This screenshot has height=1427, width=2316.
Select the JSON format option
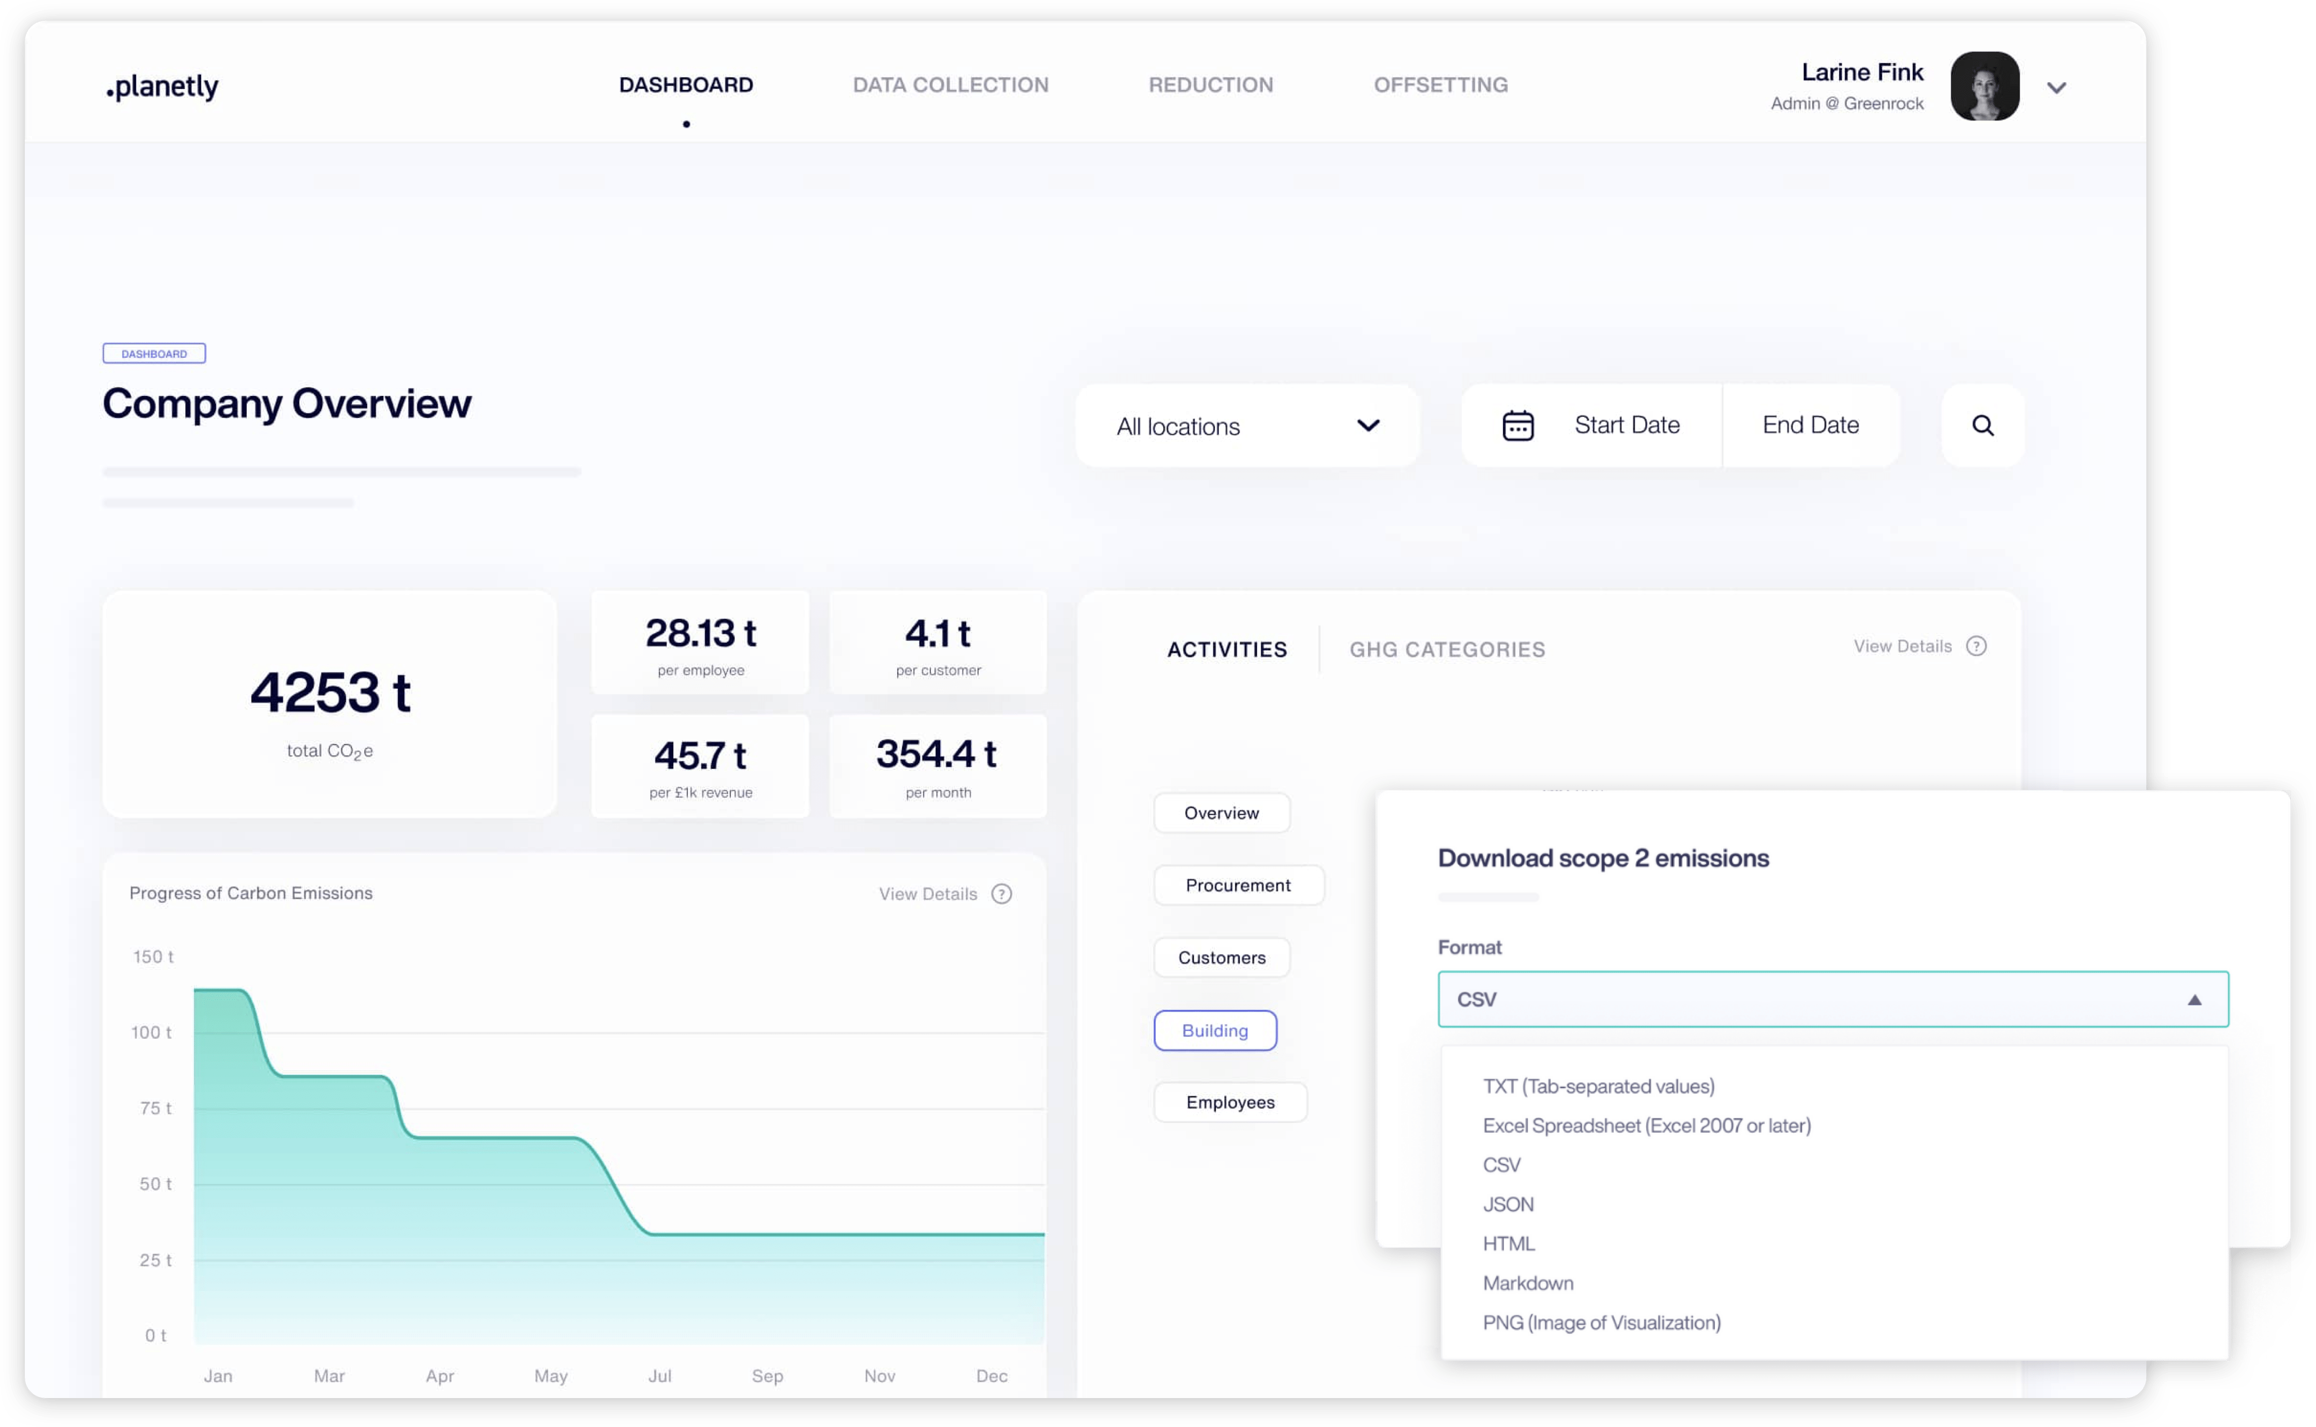(1508, 1205)
